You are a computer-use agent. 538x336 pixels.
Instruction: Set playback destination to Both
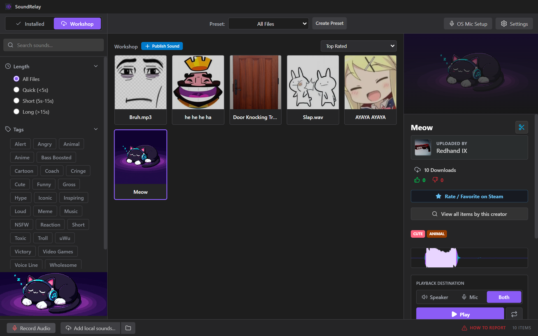click(x=504, y=297)
